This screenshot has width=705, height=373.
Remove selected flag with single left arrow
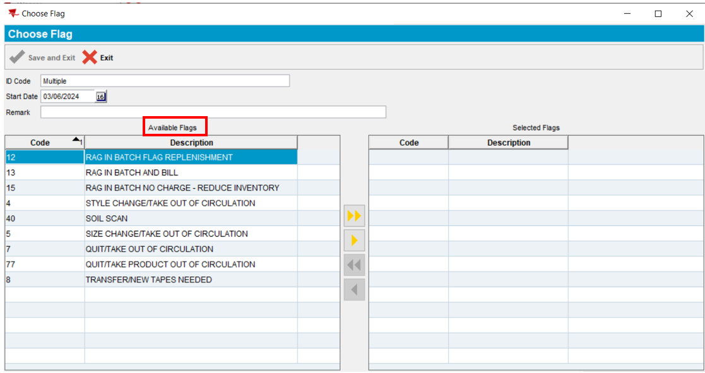click(355, 290)
